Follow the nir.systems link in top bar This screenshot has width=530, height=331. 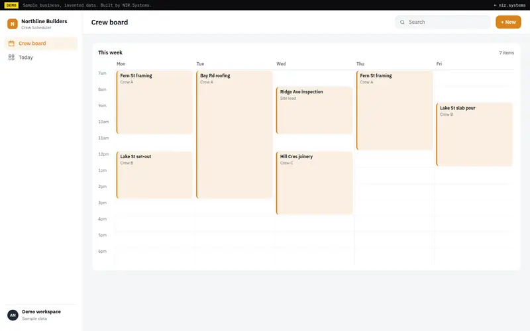(509, 5)
